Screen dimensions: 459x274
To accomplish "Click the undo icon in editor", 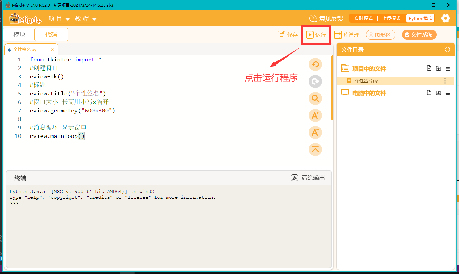I will (315, 64).
